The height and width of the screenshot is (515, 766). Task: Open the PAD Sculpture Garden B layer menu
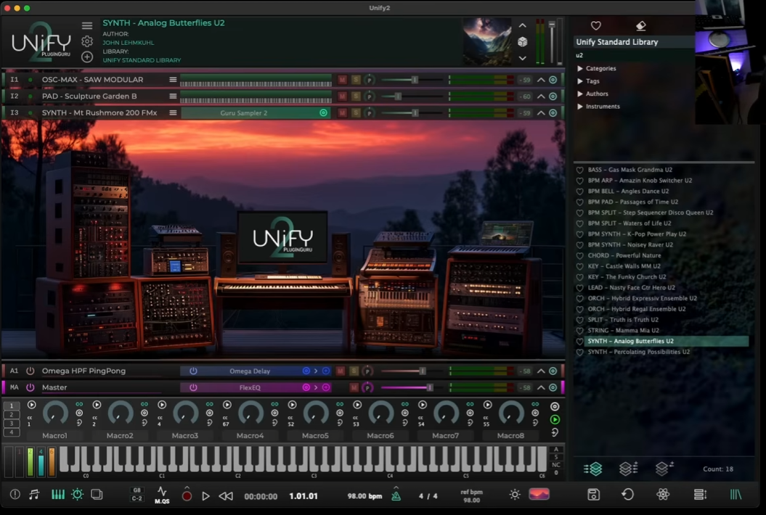point(173,96)
